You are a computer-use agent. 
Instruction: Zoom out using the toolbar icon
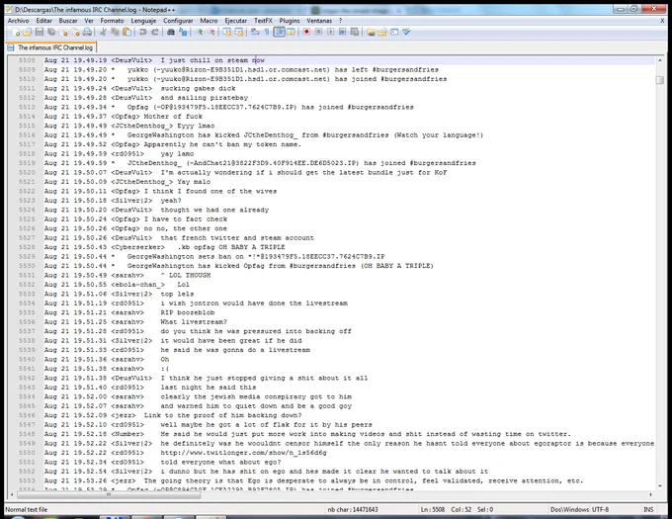pyautogui.click(x=210, y=32)
